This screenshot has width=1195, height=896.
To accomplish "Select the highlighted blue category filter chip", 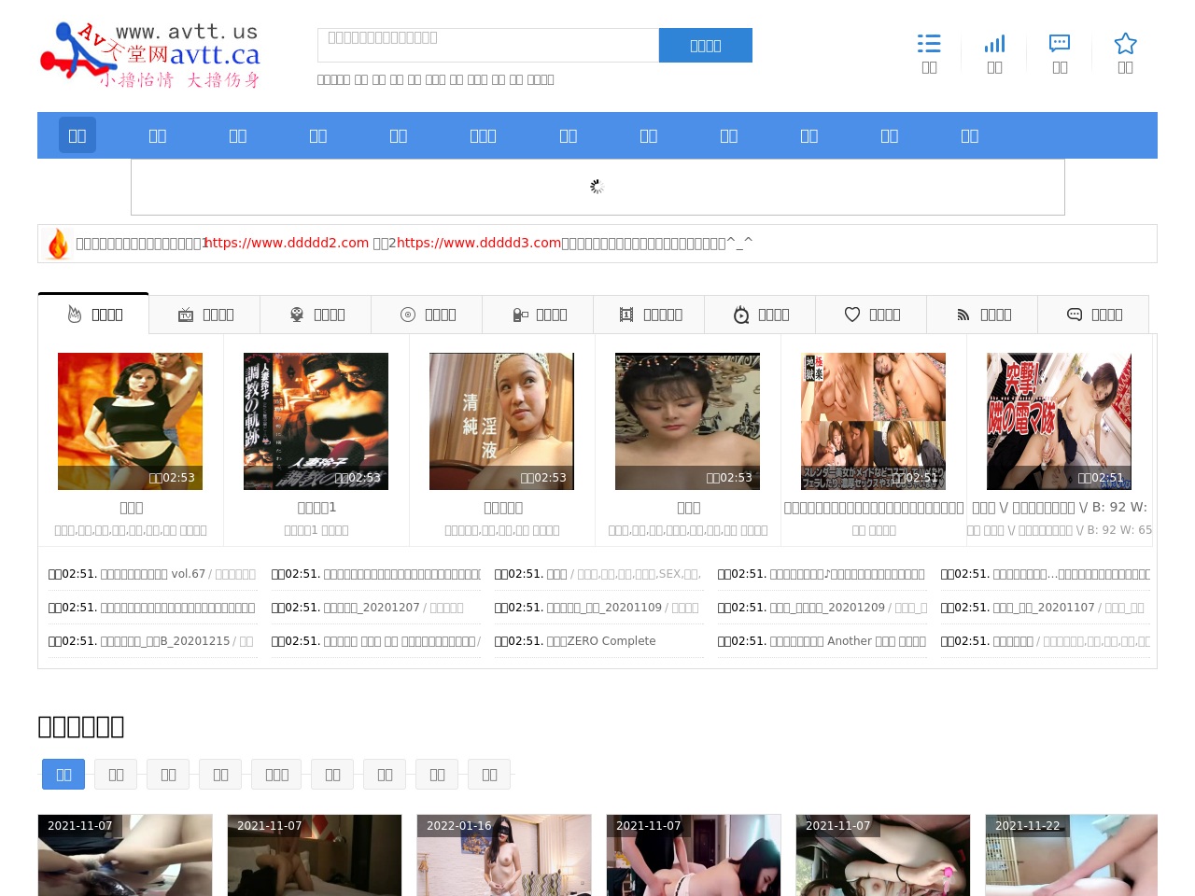I will pos(63,775).
